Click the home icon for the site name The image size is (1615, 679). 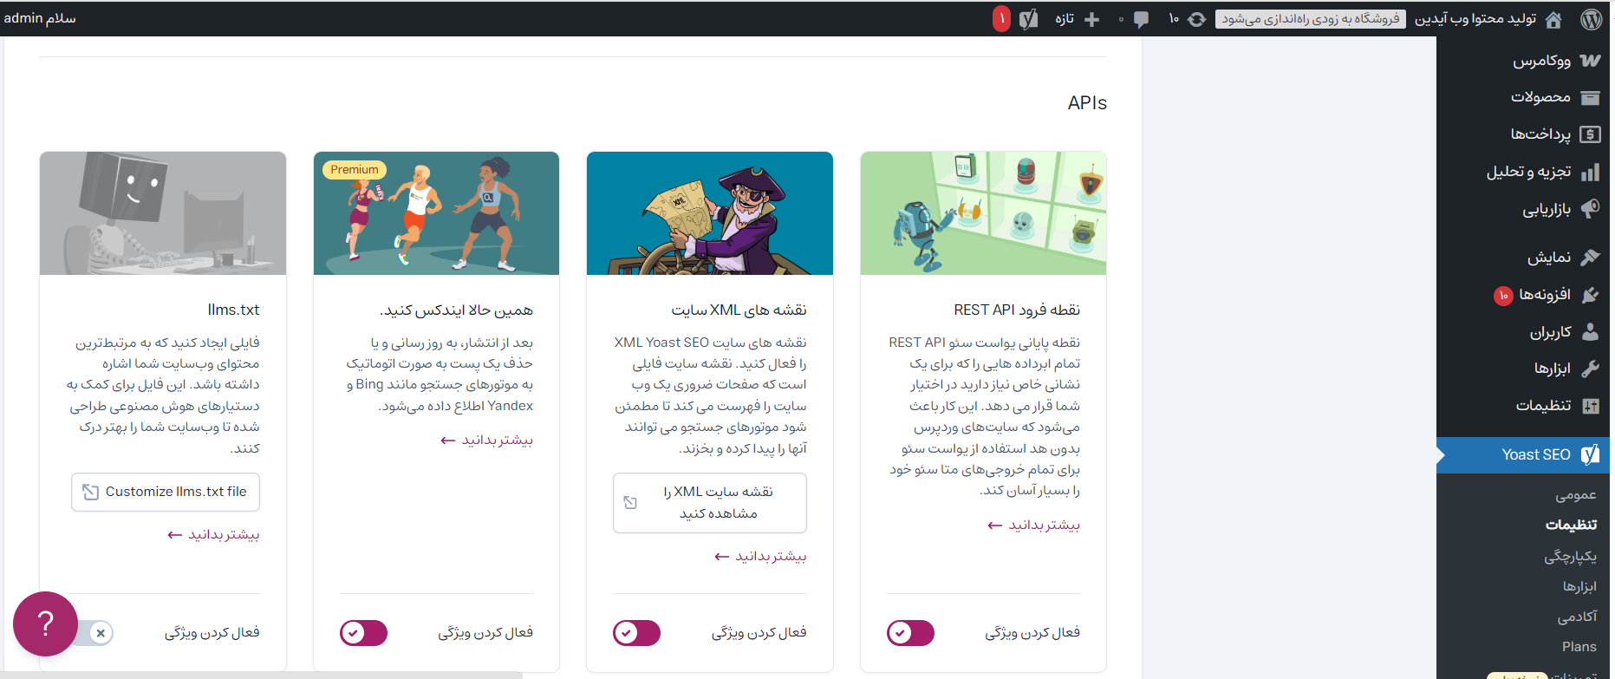click(x=1553, y=19)
